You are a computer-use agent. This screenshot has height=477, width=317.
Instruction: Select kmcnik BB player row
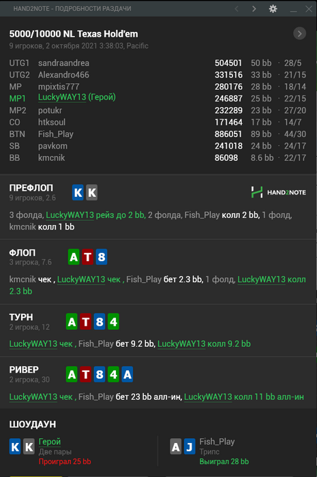157,158
